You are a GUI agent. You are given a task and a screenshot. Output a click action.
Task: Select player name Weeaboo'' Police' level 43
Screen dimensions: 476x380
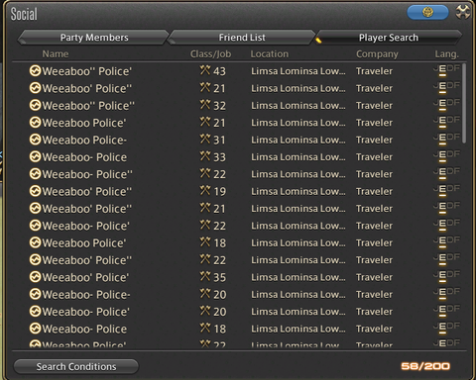pyautogui.click(x=87, y=71)
